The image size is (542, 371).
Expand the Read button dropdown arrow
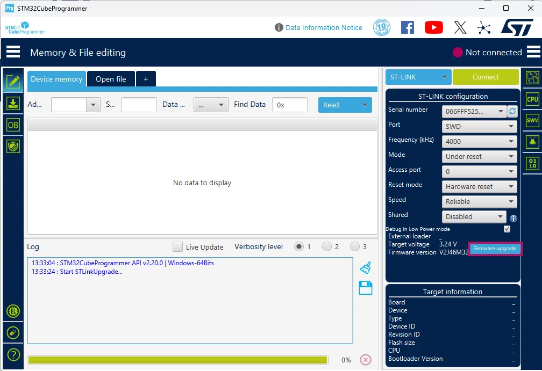pyautogui.click(x=365, y=105)
